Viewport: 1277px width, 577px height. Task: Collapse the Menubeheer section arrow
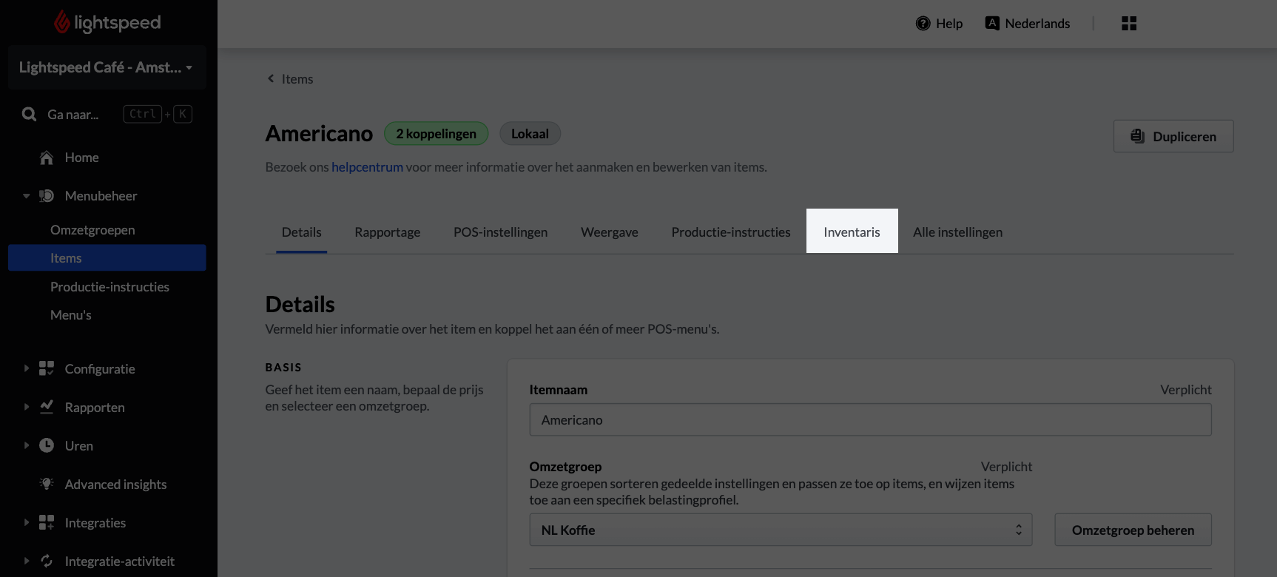pyautogui.click(x=26, y=196)
